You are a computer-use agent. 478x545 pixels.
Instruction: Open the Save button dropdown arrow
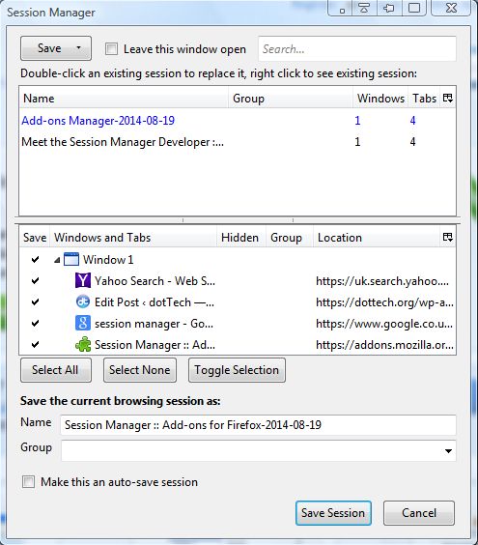pyautogui.click(x=79, y=47)
